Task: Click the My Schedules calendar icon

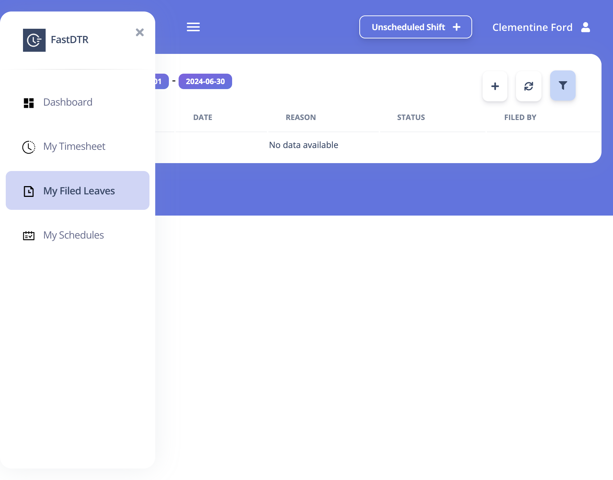Action: pyautogui.click(x=29, y=236)
